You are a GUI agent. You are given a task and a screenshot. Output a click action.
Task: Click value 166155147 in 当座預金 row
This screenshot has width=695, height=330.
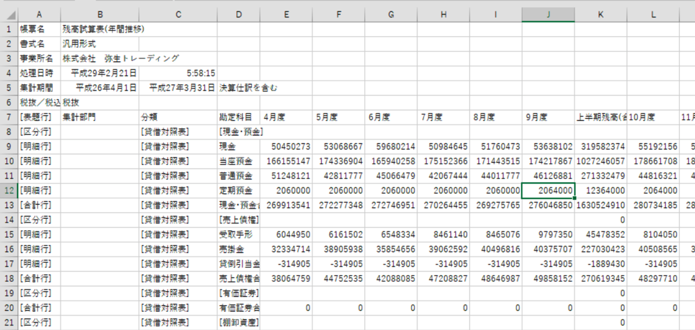point(287,162)
